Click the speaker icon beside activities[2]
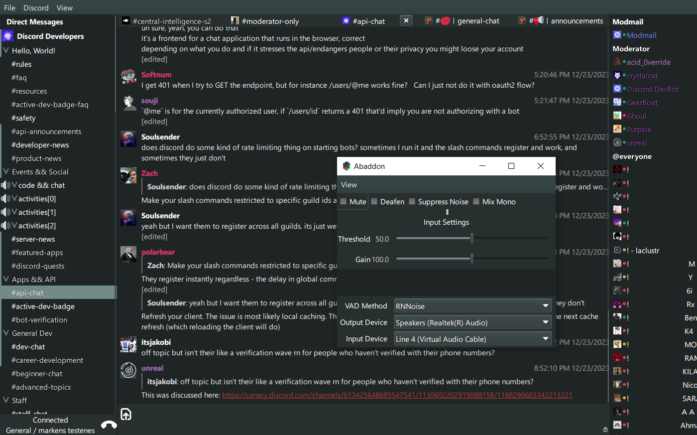The image size is (697, 435). (x=5, y=226)
